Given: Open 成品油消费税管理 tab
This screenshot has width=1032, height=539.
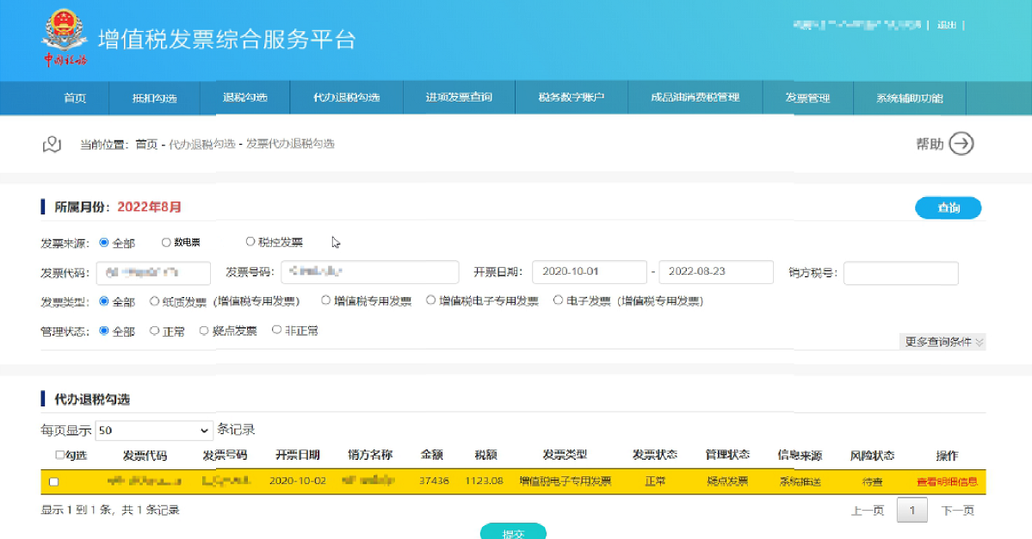Looking at the screenshot, I should pyautogui.click(x=695, y=97).
